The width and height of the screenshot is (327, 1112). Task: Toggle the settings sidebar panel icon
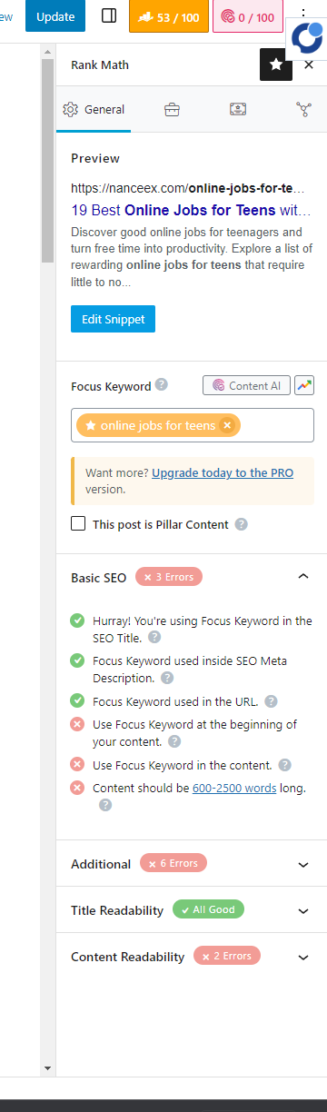pos(109,16)
